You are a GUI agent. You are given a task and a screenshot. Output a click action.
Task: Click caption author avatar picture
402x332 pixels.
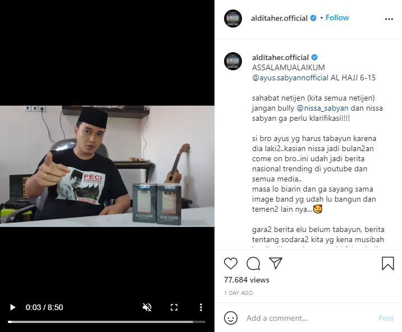click(x=233, y=61)
